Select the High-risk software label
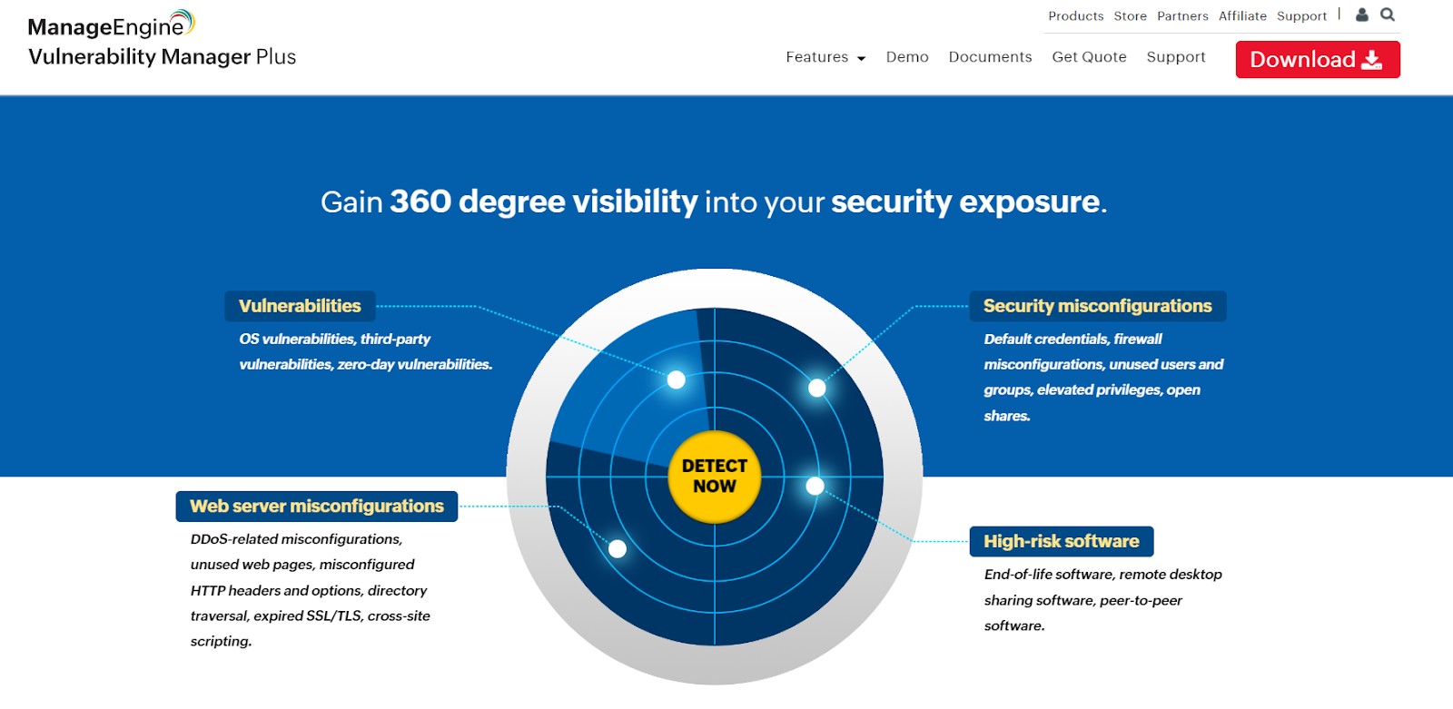 [x=1061, y=541]
